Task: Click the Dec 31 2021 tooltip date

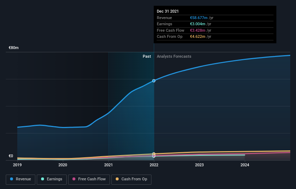Action: click(x=168, y=11)
